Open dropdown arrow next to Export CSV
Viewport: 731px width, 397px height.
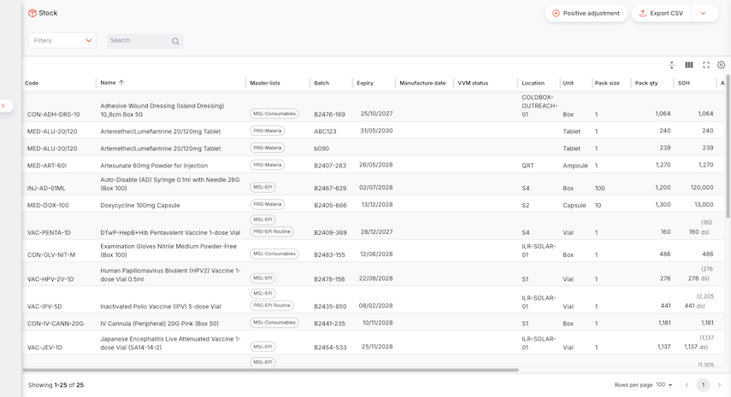point(703,13)
